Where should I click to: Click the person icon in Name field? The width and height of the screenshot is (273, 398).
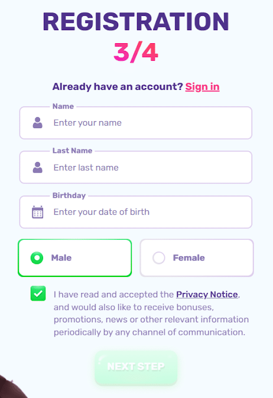[38, 123]
